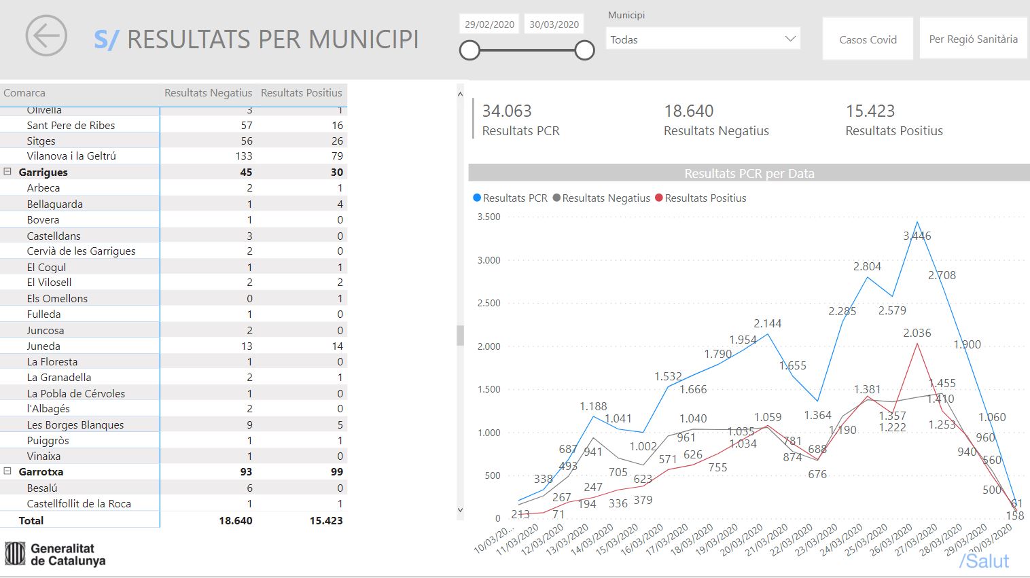Image resolution: width=1030 pixels, height=578 pixels.
Task: Sort by Resultats Negatius column header
Action: 208,93
